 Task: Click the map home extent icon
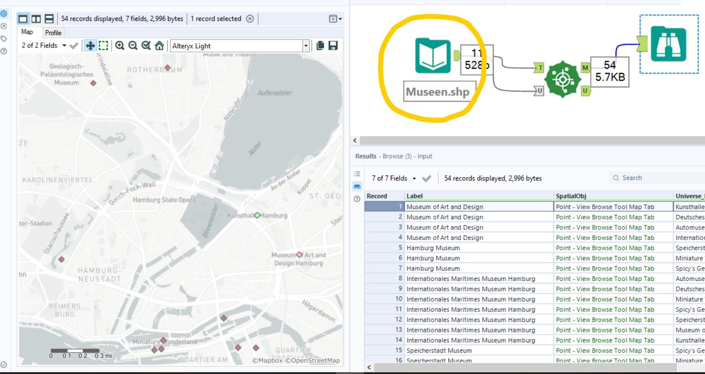click(159, 46)
